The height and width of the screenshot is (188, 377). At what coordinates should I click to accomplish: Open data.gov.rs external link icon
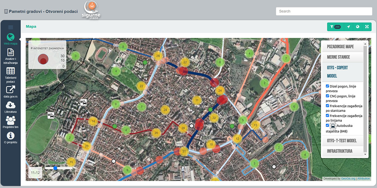click(11, 90)
